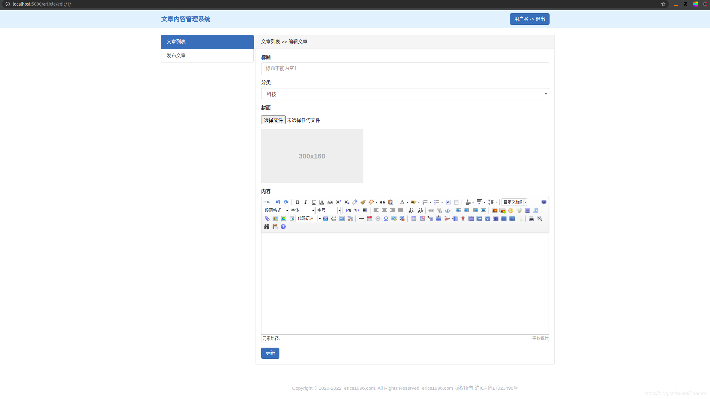Image resolution: width=710 pixels, height=399 pixels.
Task: Click the anchor icon
Action: (x=448, y=210)
